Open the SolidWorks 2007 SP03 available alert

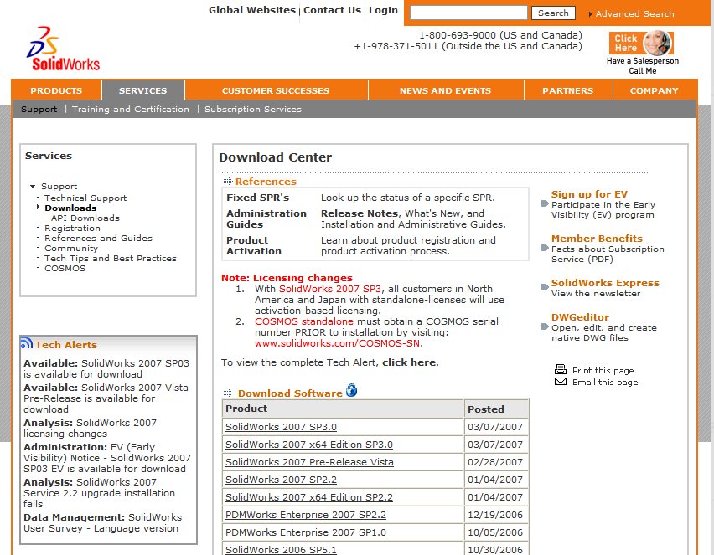click(106, 368)
